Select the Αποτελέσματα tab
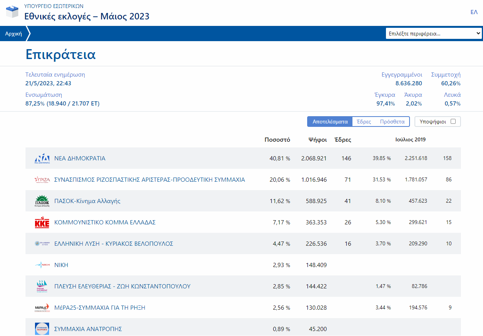 [x=330, y=122]
